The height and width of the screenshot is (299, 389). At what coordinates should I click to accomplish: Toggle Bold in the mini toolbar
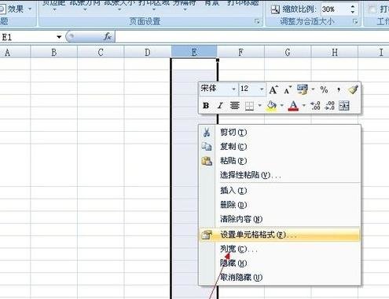tap(206, 106)
